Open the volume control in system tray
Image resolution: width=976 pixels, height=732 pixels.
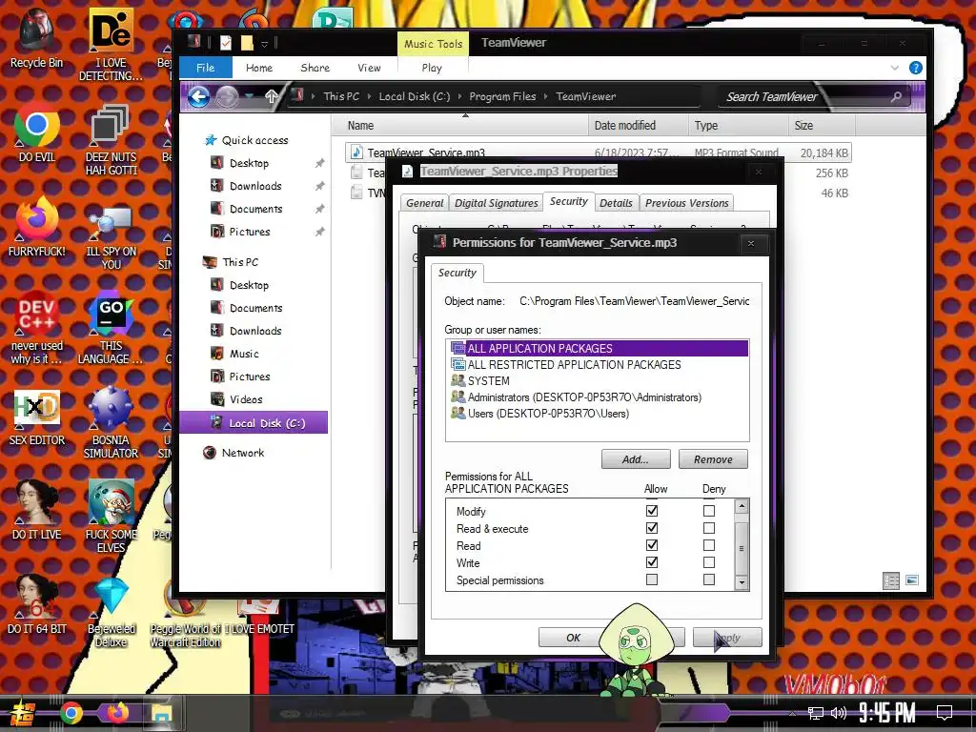click(x=839, y=713)
